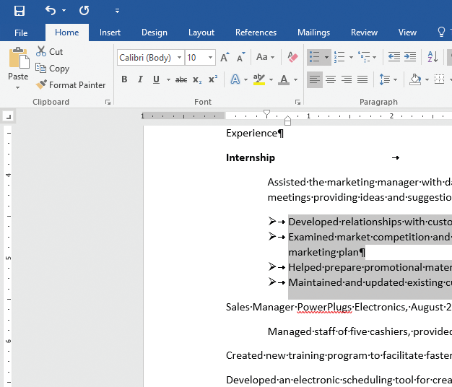Align text right
The image size is (452, 387).
pos(347,79)
